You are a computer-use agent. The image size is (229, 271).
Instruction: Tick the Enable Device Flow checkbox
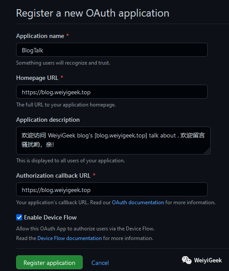click(19, 217)
